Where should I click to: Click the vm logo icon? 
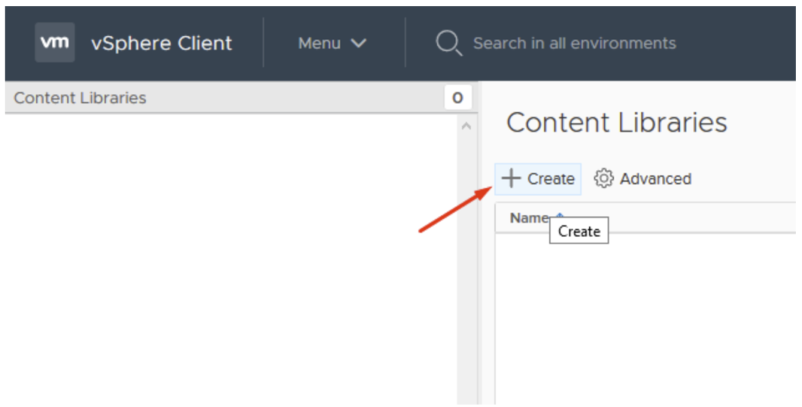(x=55, y=42)
